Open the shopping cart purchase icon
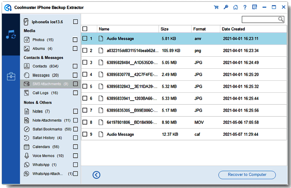The height and width of the screenshot is (188, 291). point(216,7)
